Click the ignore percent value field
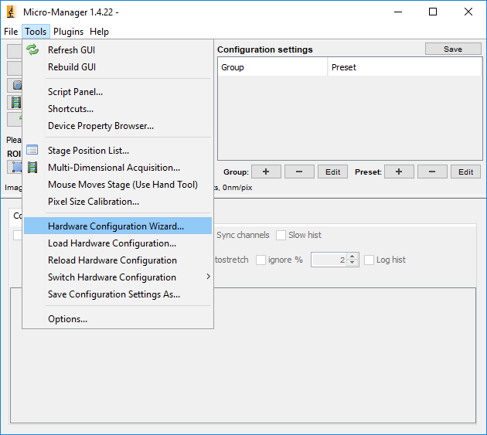This screenshot has height=435, width=487. point(329,260)
